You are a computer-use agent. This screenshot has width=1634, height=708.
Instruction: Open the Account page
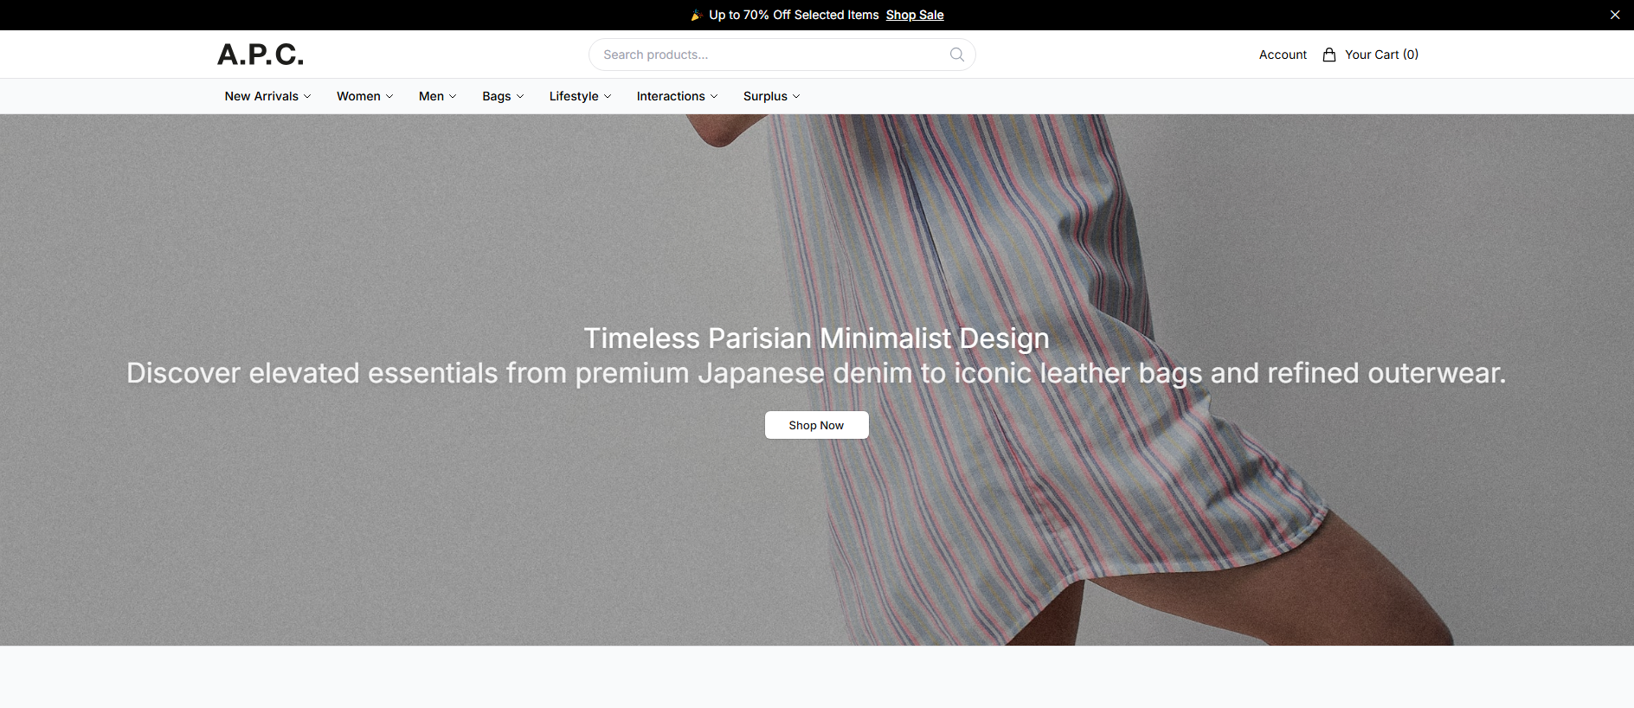click(x=1283, y=55)
